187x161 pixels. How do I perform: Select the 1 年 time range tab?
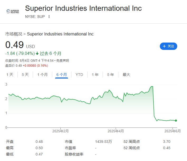tap(95, 75)
